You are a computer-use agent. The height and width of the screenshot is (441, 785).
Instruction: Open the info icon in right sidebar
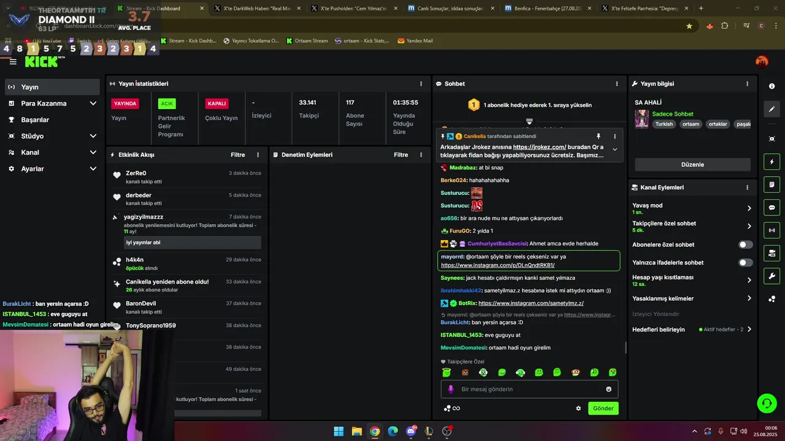pos(772,86)
